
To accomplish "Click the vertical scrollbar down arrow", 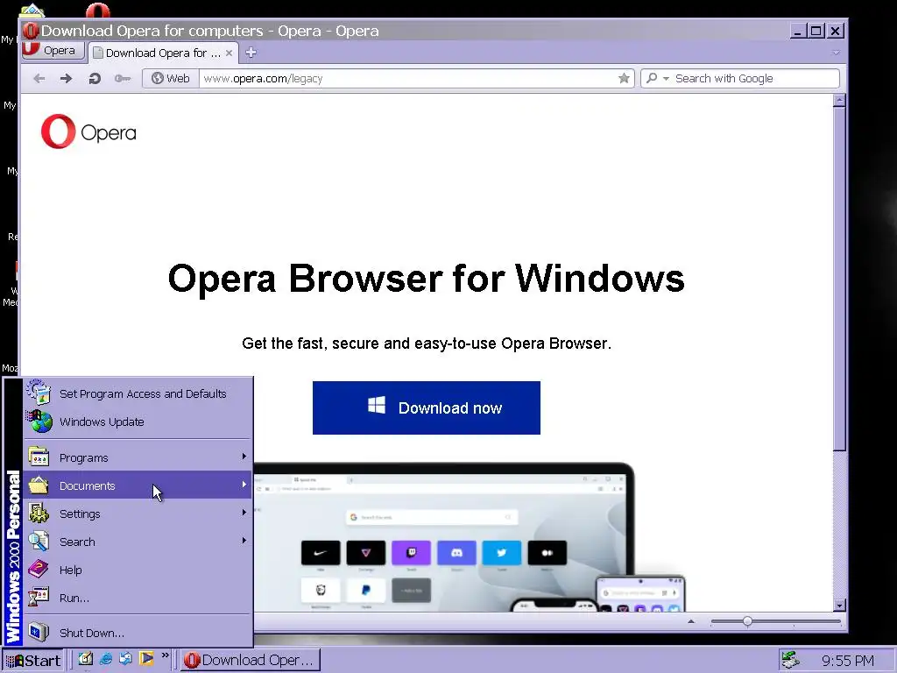I will (839, 605).
